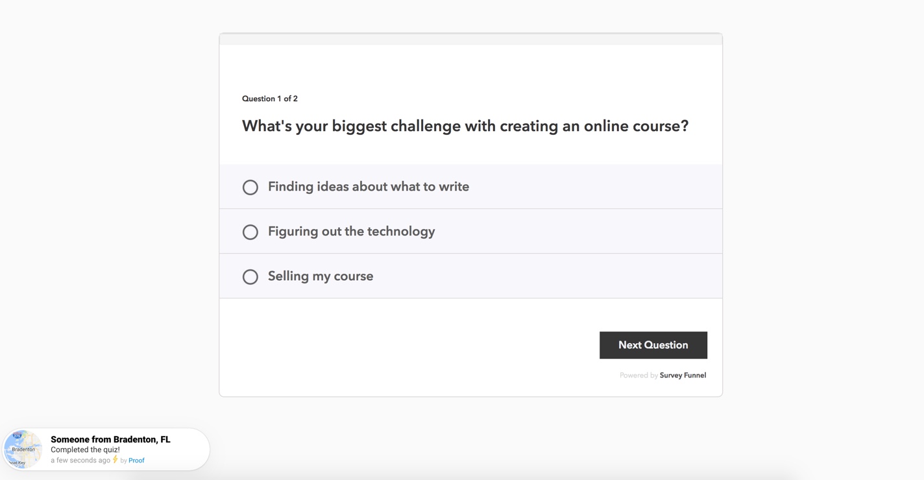
Task: Click the "Powered by" footer text
Action: tap(638, 376)
